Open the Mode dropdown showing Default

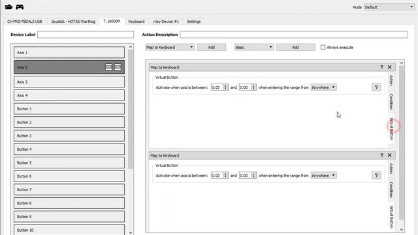(x=389, y=7)
